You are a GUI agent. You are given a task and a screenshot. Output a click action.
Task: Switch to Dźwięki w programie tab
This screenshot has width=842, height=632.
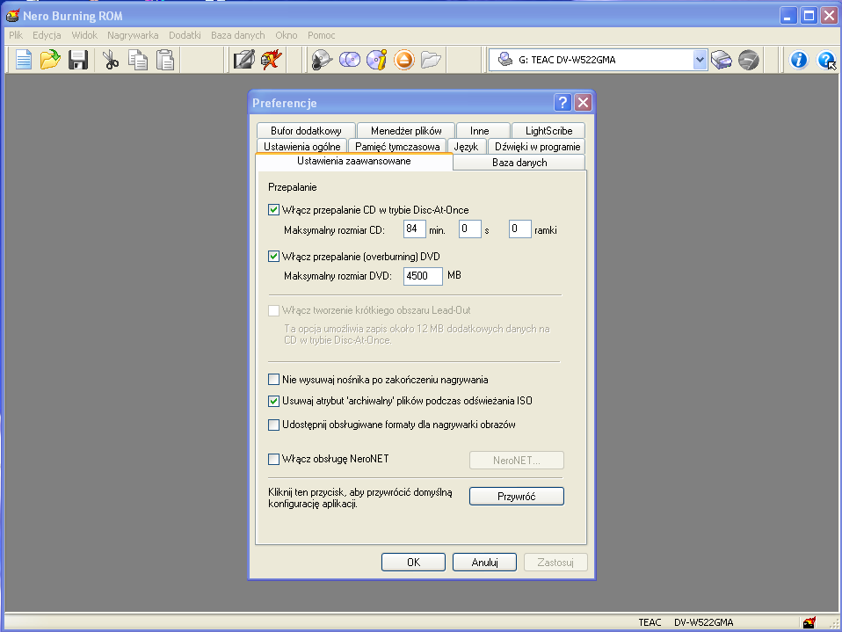click(537, 147)
